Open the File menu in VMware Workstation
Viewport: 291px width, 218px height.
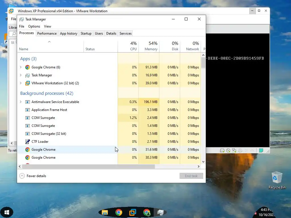(x=14, y=19)
